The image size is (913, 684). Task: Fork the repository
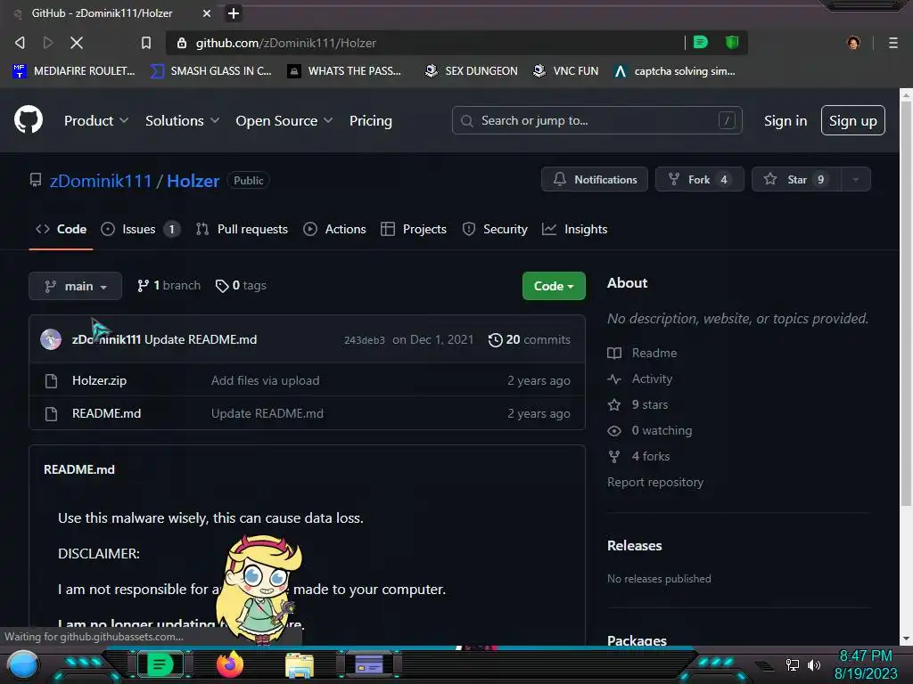pyautogui.click(x=699, y=179)
